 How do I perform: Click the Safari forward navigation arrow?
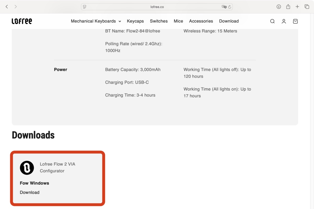pos(16,7)
